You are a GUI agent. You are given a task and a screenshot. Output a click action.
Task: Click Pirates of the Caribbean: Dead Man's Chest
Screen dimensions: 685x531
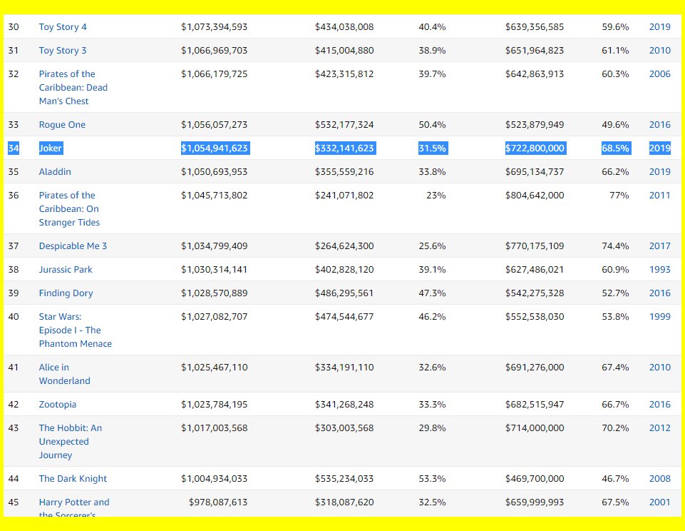[73, 88]
